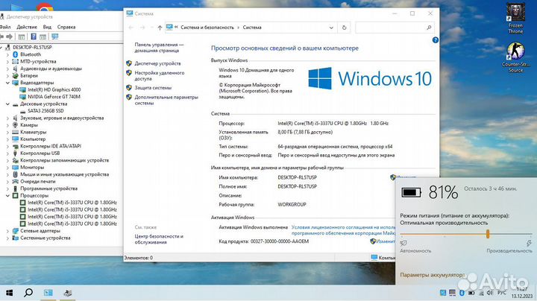Screen dimensions: 537x301
Task: Expand the MTD-устройства node
Action: [7, 62]
